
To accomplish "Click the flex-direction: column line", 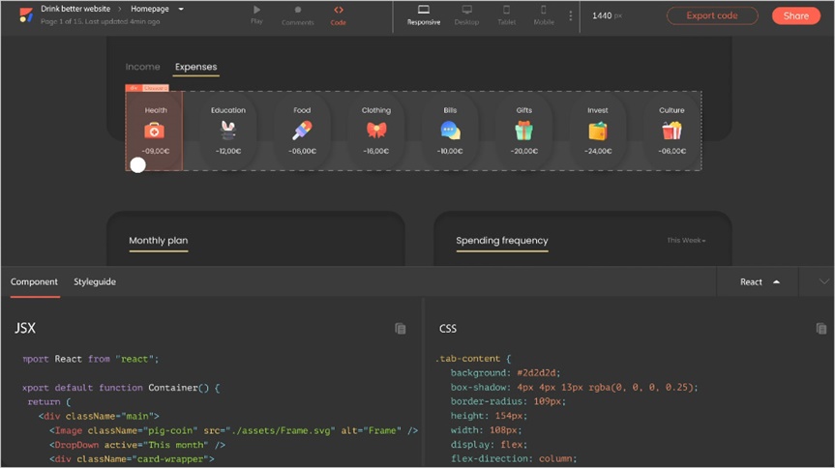I will coord(514,458).
